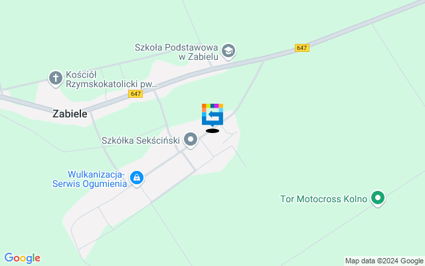This screenshot has width=425, height=266.
Task: Select the Zabiele village label
Action: coord(70,114)
